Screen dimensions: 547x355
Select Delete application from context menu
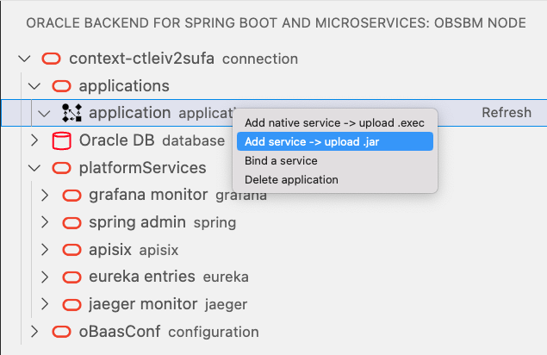click(291, 180)
